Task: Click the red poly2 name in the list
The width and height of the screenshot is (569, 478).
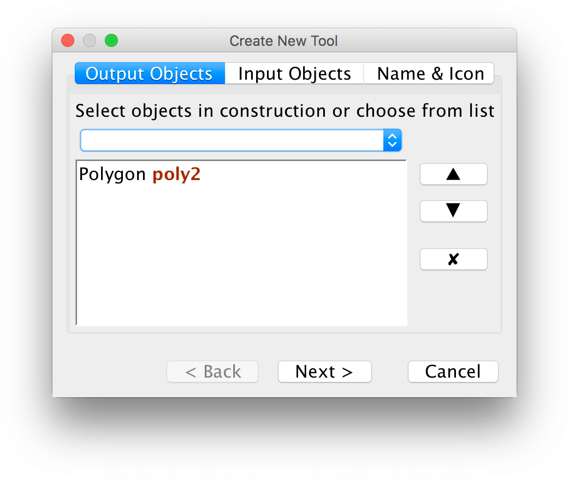Action: coord(176,175)
